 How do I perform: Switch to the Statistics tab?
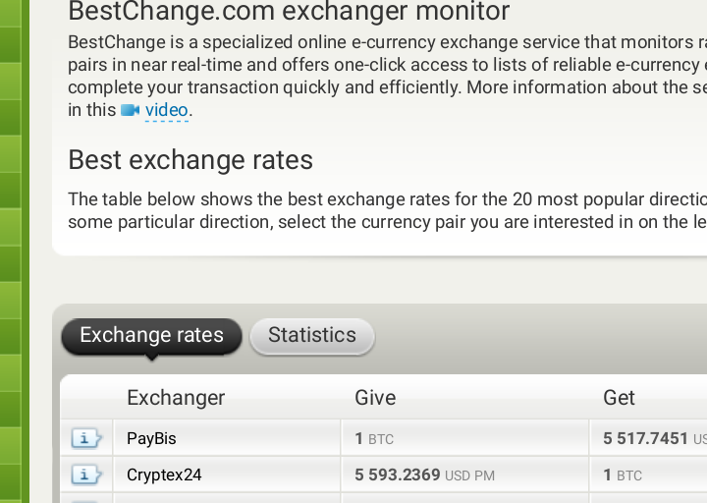[x=312, y=335]
